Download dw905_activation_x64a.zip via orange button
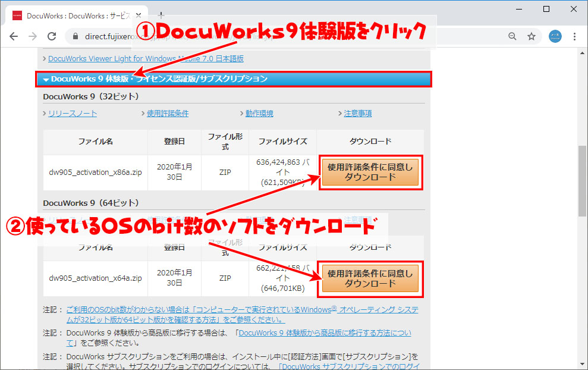The height and width of the screenshot is (370, 588). 370,279
